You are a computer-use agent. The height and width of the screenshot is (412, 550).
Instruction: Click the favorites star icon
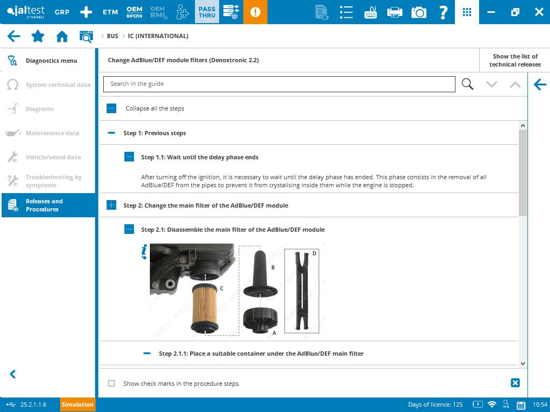tap(38, 36)
